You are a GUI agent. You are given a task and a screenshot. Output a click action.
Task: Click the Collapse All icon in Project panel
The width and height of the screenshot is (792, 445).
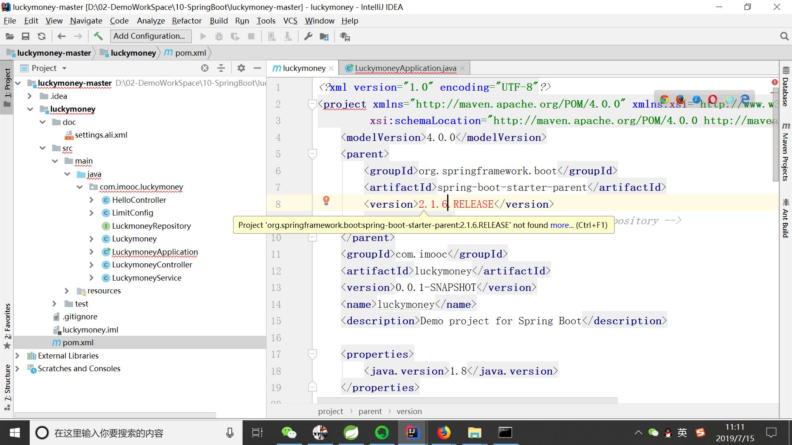click(221, 68)
